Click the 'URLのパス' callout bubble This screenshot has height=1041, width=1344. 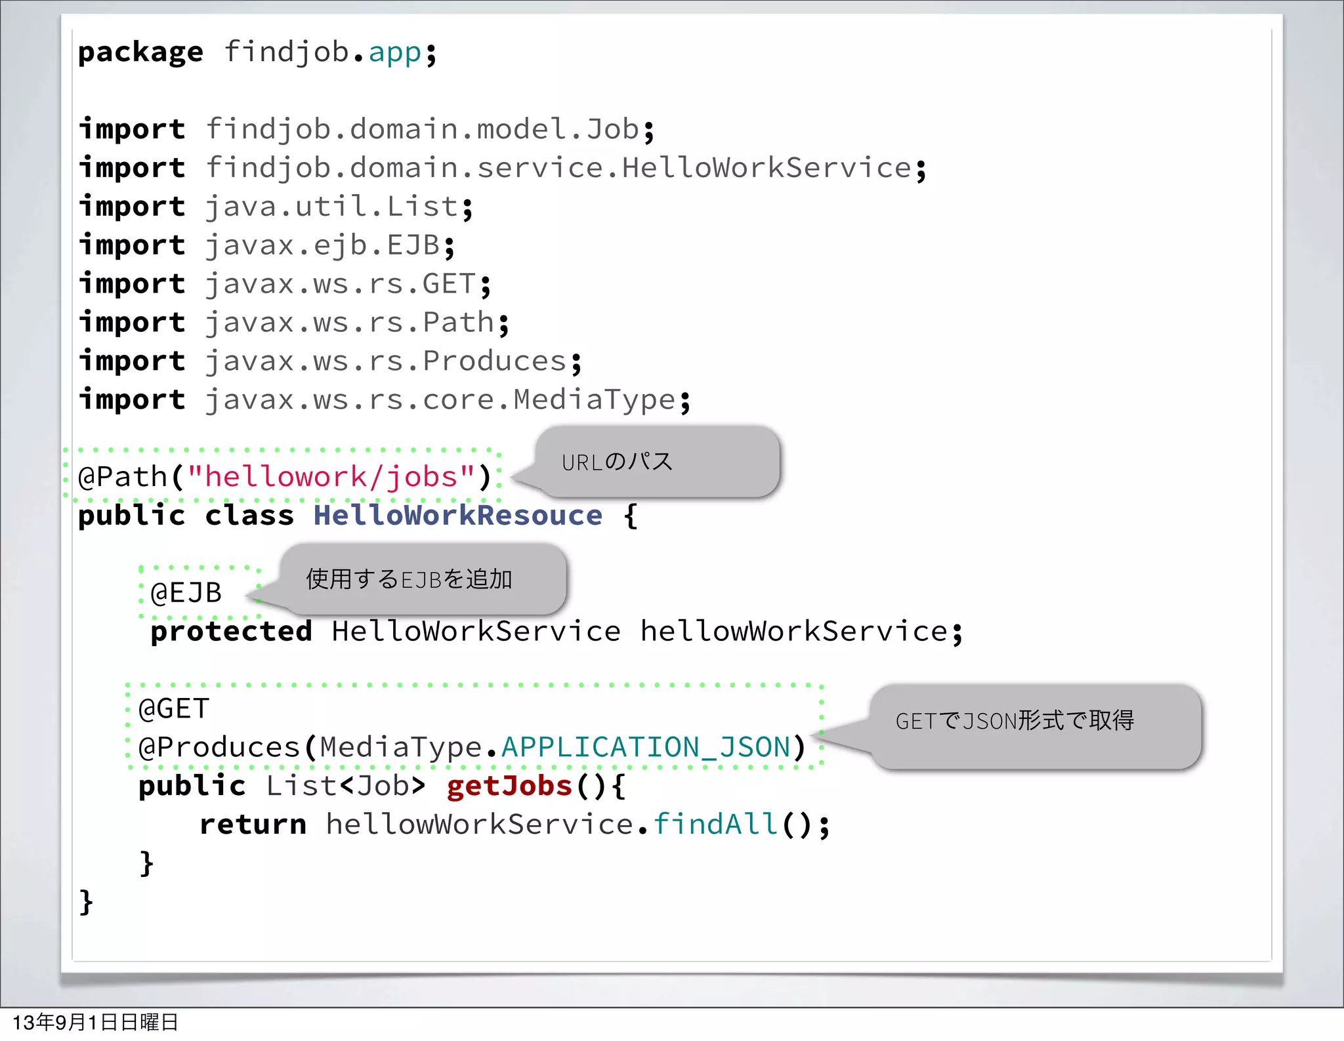pyautogui.click(x=658, y=461)
